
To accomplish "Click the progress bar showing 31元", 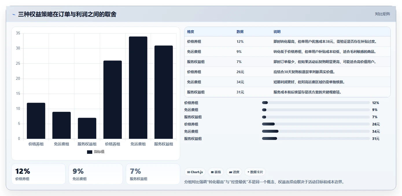I will click(316, 138).
